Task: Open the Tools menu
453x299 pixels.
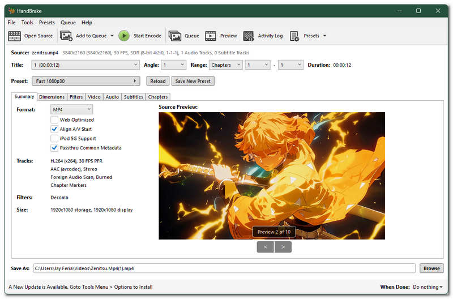Action: [27, 23]
